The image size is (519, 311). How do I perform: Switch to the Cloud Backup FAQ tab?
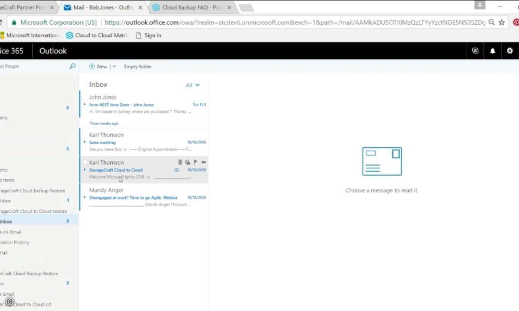click(x=192, y=8)
